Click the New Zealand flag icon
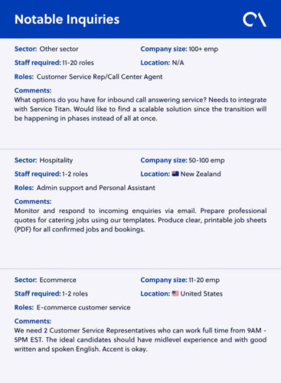 tap(175, 174)
